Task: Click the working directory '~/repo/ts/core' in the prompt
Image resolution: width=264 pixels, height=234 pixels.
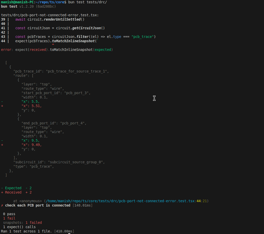Action: point(50,2)
